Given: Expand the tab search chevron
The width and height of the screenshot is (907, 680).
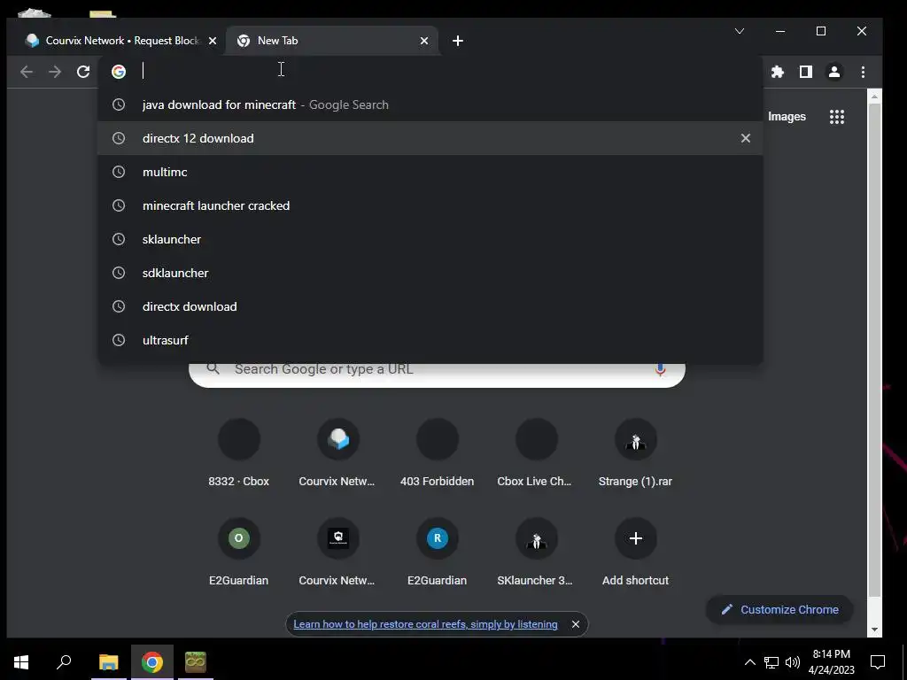Looking at the screenshot, I should click(740, 31).
